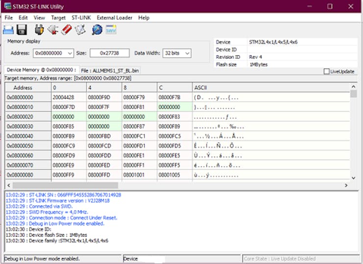Toggle the LiveUpdate checkbox

pos(326,72)
